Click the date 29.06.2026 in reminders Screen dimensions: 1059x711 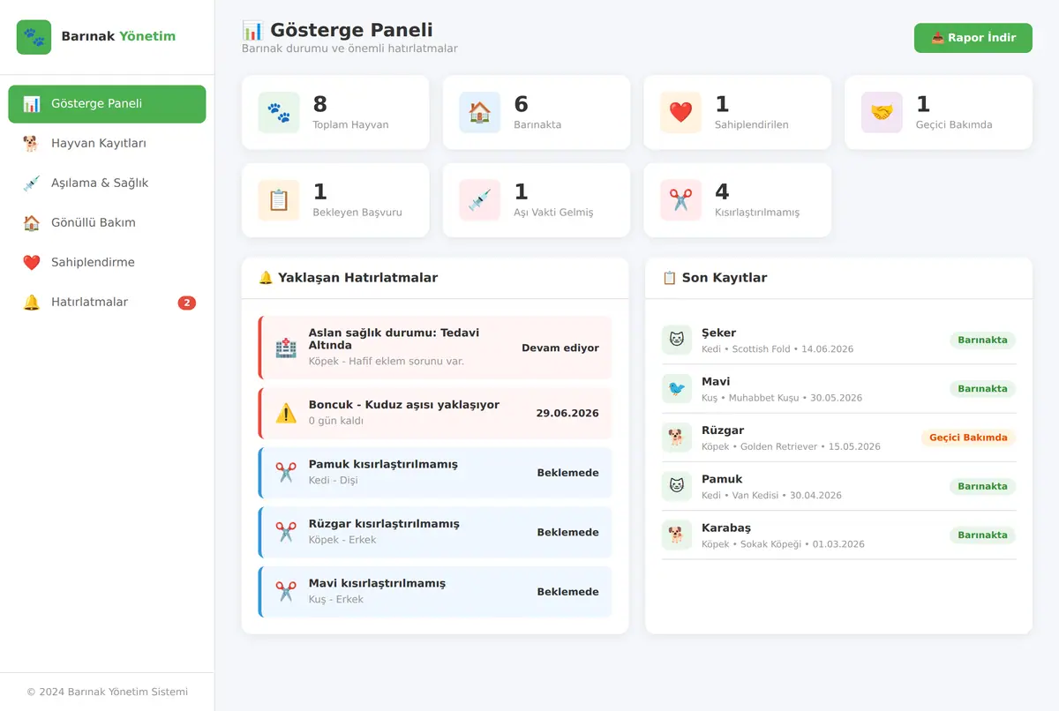(x=567, y=413)
